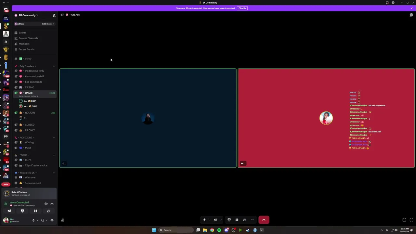Screen dimensions: 416x234
Task: Open the Events entry
Action: [34, 33]
